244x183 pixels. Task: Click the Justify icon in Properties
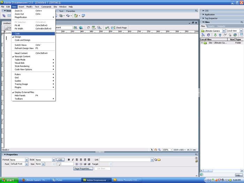tap(89, 160)
